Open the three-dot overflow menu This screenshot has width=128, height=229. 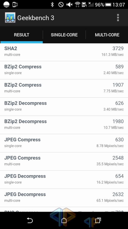click(118, 18)
